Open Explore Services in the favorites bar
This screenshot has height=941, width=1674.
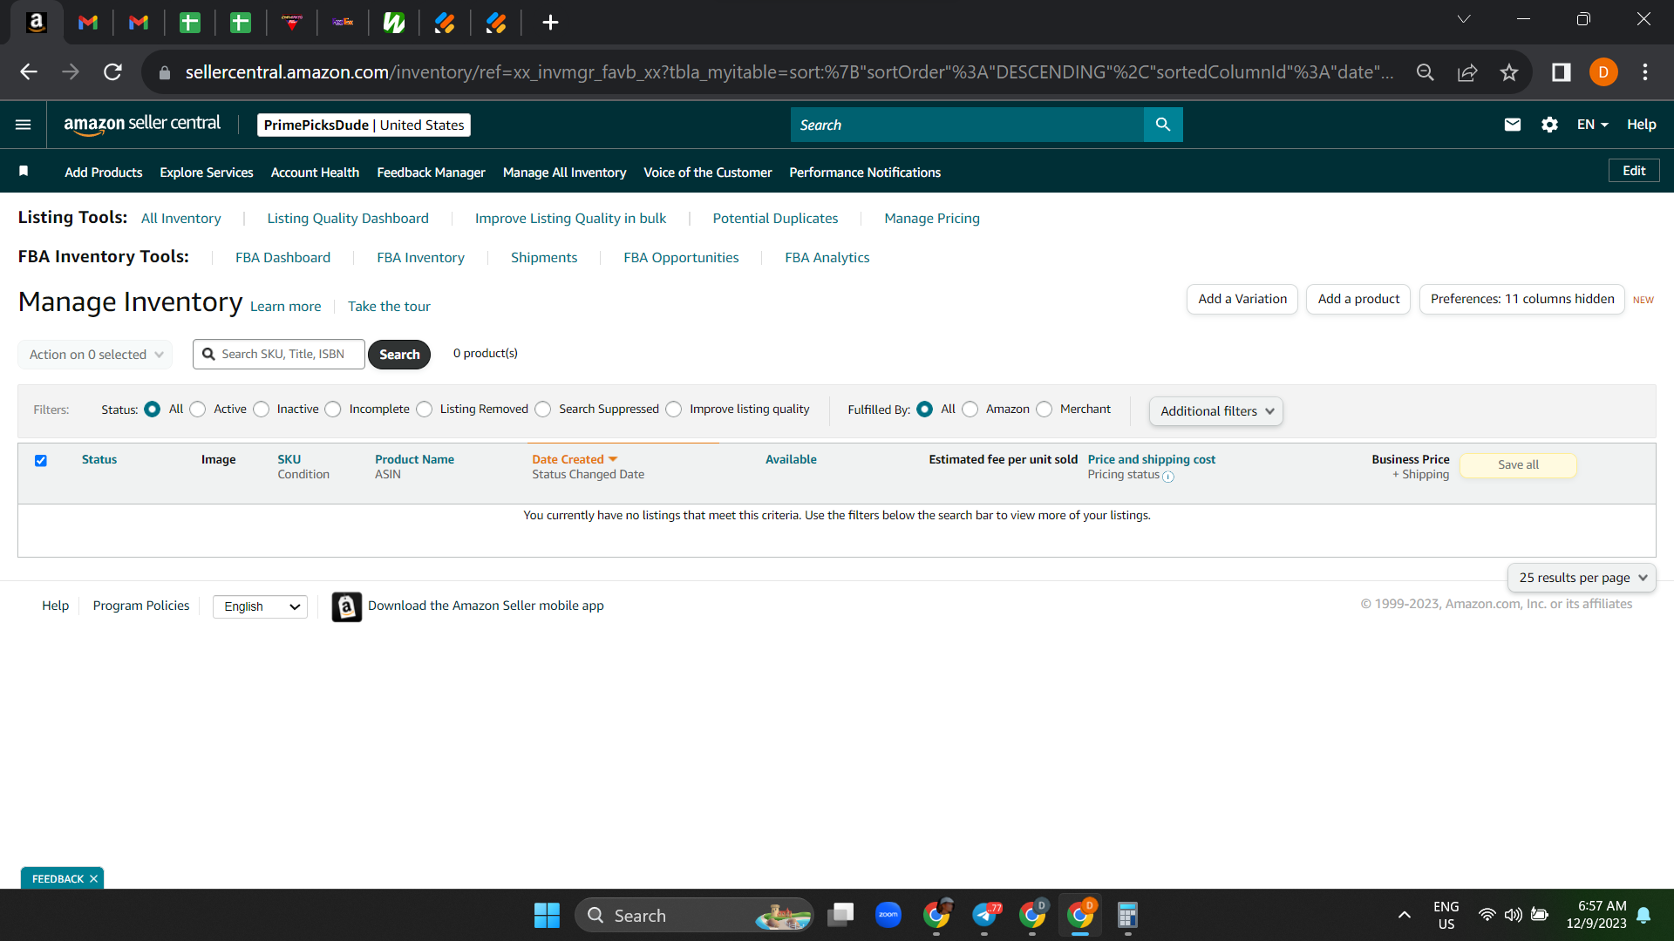click(x=207, y=173)
